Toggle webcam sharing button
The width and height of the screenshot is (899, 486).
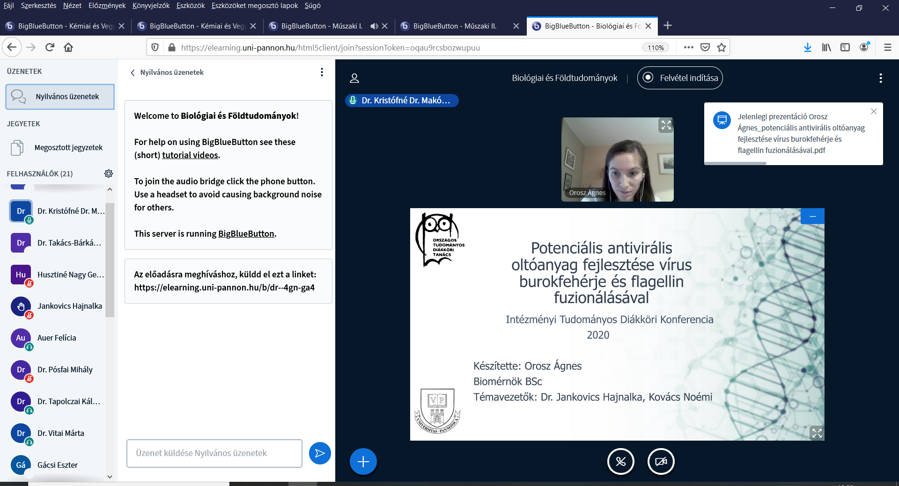pyautogui.click(x=661, y=462)
